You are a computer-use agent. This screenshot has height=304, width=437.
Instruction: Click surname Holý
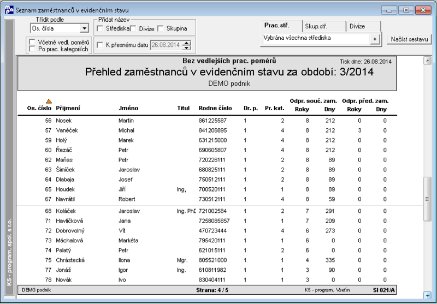[x=61, y=140]
